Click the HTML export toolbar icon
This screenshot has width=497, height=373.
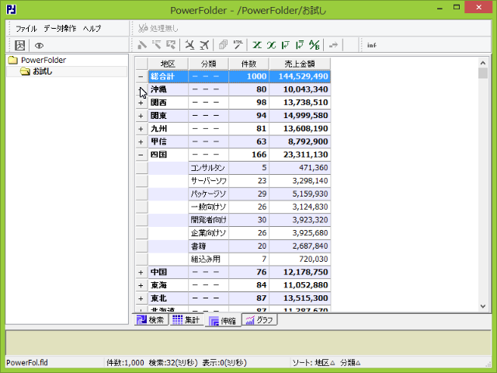pos(238,45)
